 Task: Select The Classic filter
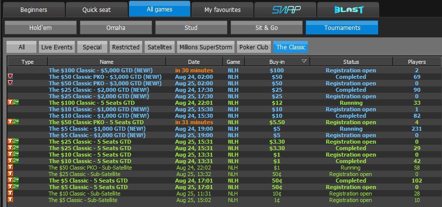click(291, 47)
